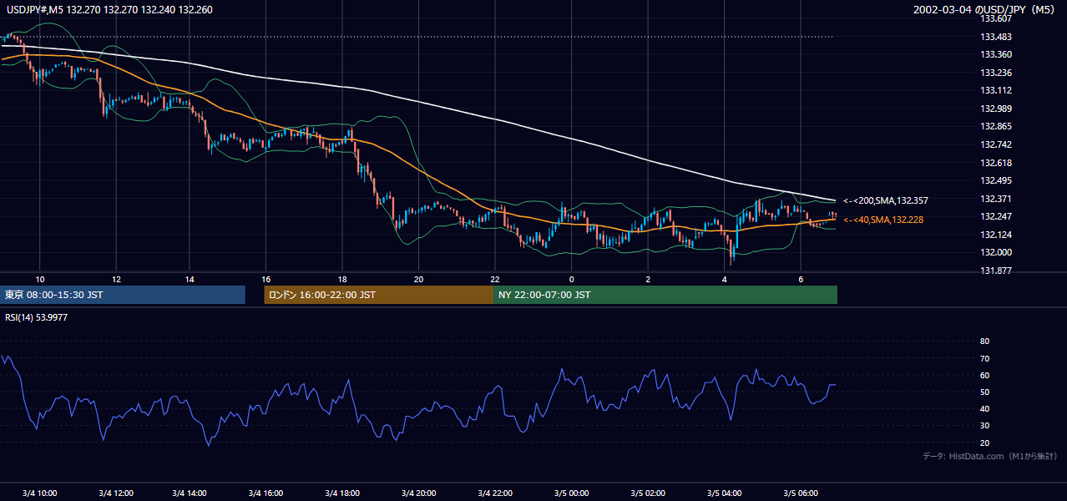Click price axis value 132.742
The width and height of the screenshot is (1067, 501).
994,144
